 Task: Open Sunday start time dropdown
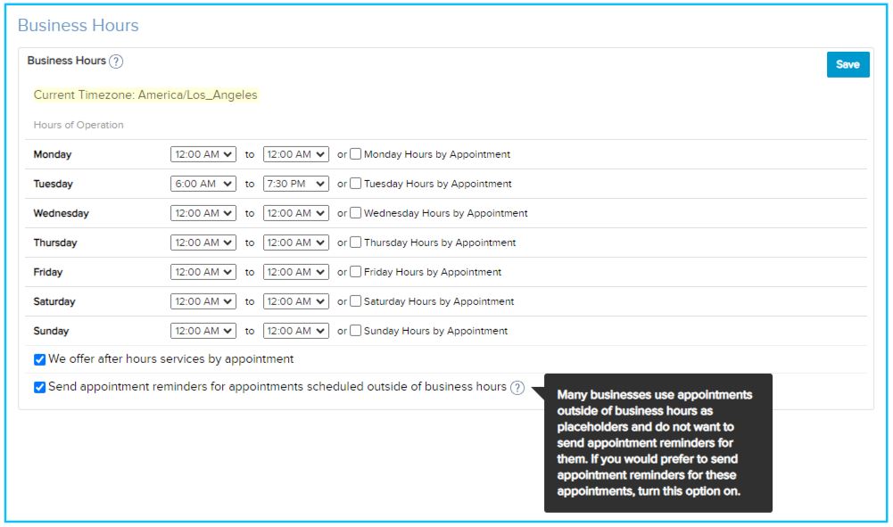(203, 330)
